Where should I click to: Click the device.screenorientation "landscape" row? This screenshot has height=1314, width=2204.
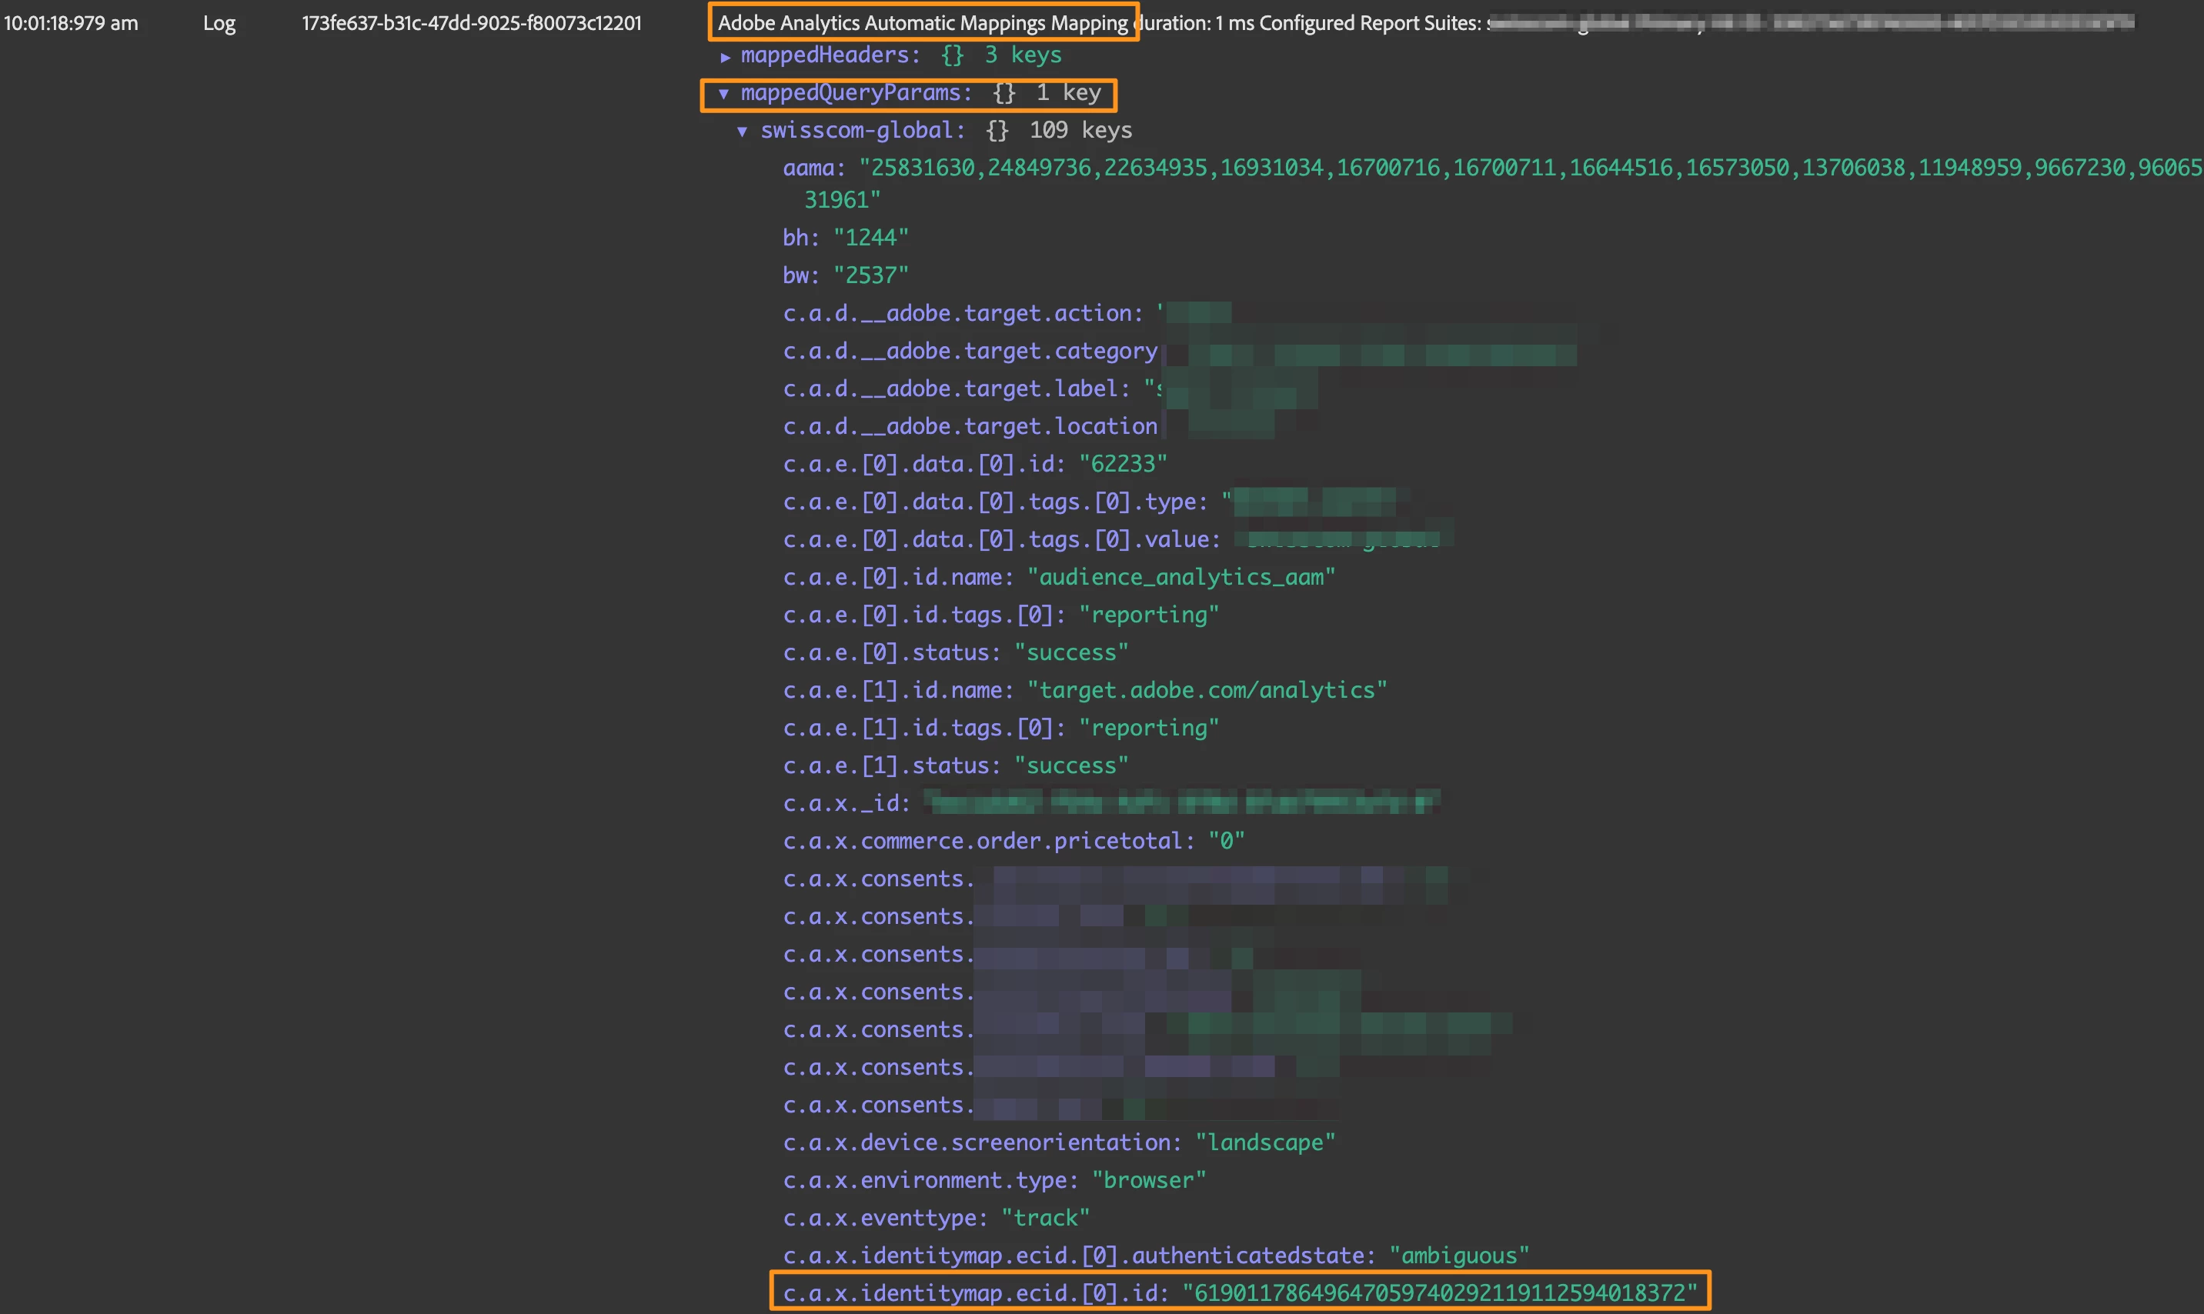(x=1058, y=1143)
